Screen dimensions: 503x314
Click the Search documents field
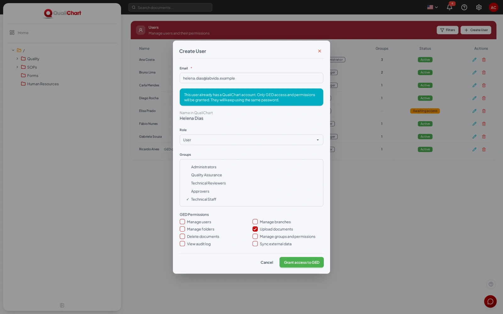pyautogui.click(x=170, y=8)
